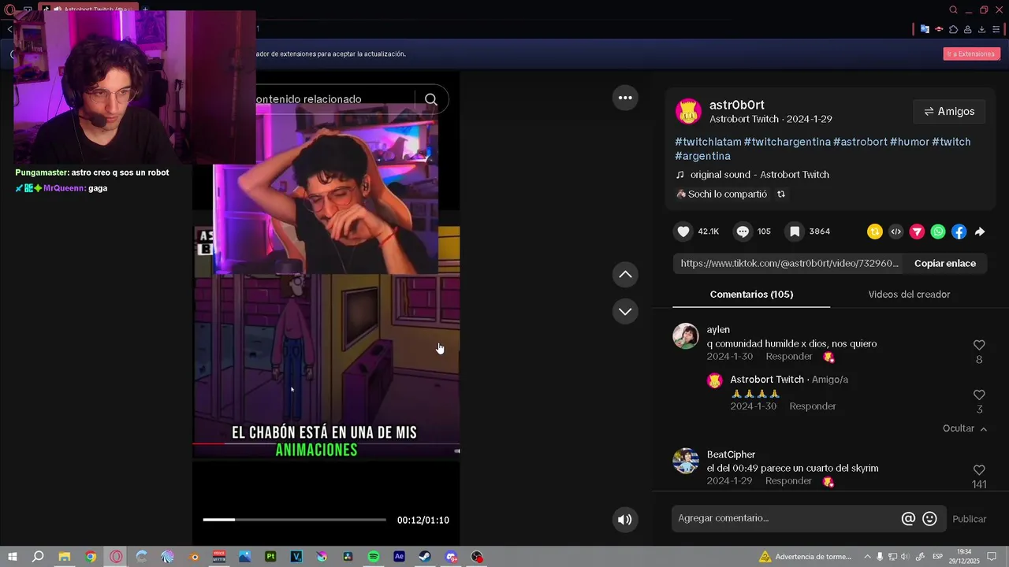
Task: Open #humor hashtag
Action: (x=910, y=142)
